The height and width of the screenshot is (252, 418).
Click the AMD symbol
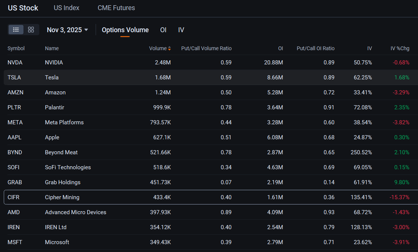click(x=13, y=212)
